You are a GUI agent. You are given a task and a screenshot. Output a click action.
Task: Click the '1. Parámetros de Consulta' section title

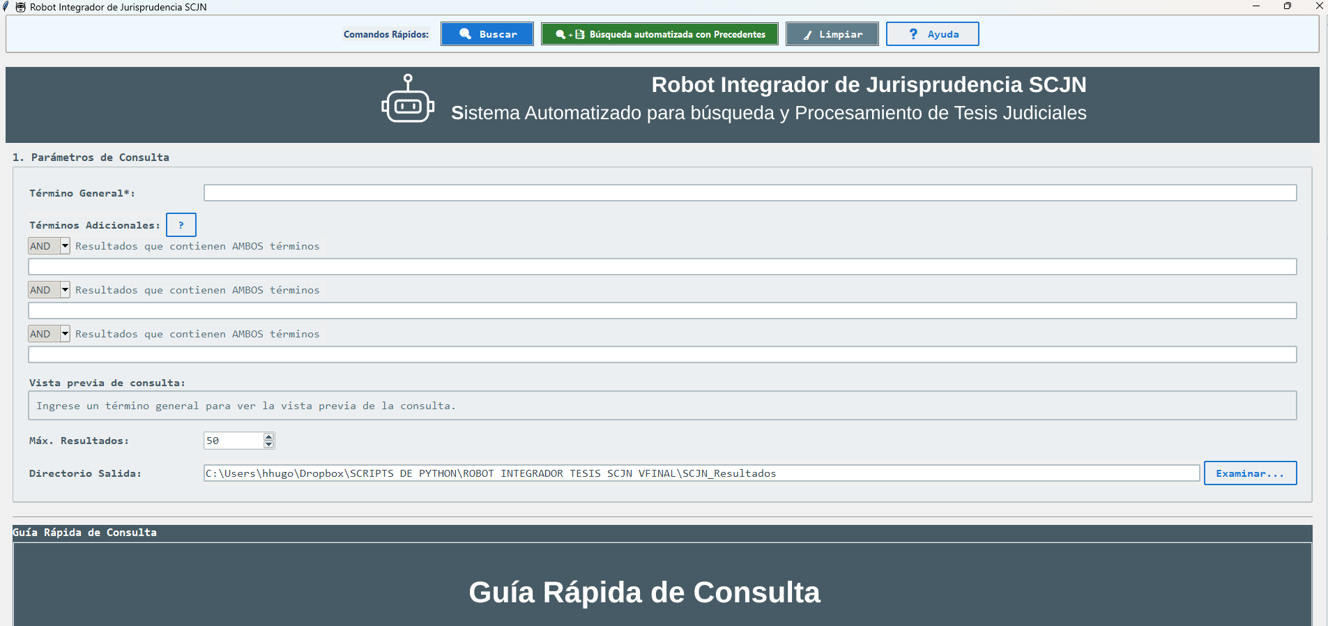pyautogui.click(x=91, y=158)
